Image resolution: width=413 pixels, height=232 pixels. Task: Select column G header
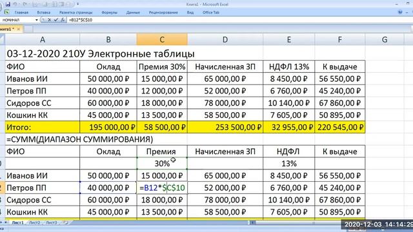pos(385,39)
